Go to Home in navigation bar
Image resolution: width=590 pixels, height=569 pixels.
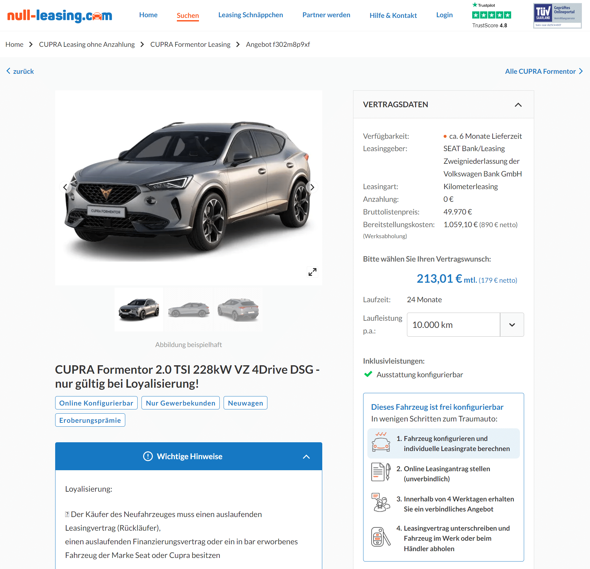coord(148,15)
